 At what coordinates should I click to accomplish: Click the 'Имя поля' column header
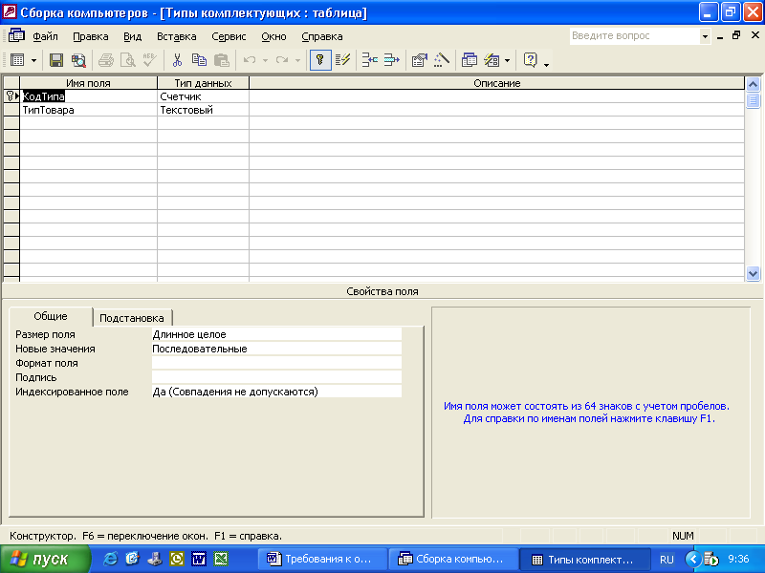click(x=88, y=83)
